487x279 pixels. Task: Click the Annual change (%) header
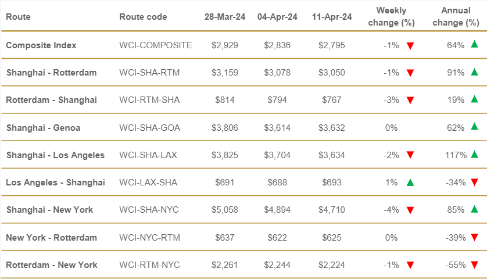coord(456,16)
